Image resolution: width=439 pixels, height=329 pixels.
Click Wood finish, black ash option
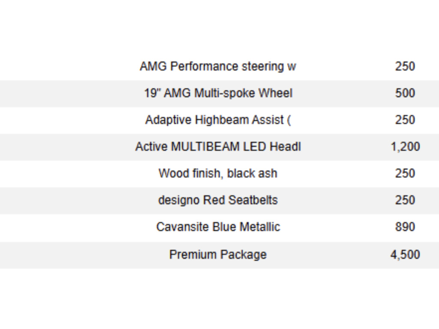[x=218, y=173]
